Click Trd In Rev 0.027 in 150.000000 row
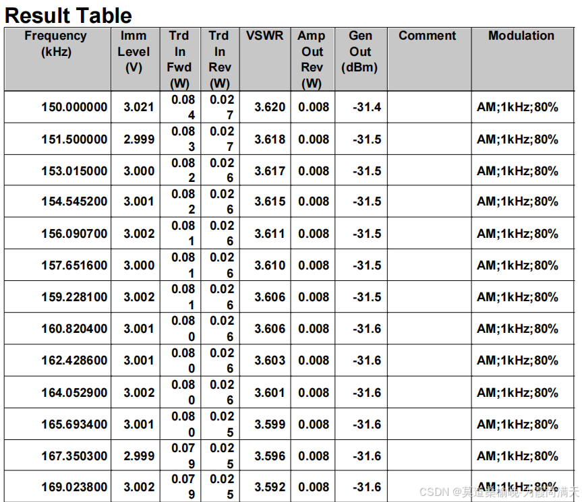Viewport: 582px width, 502px height. point(222,107)
